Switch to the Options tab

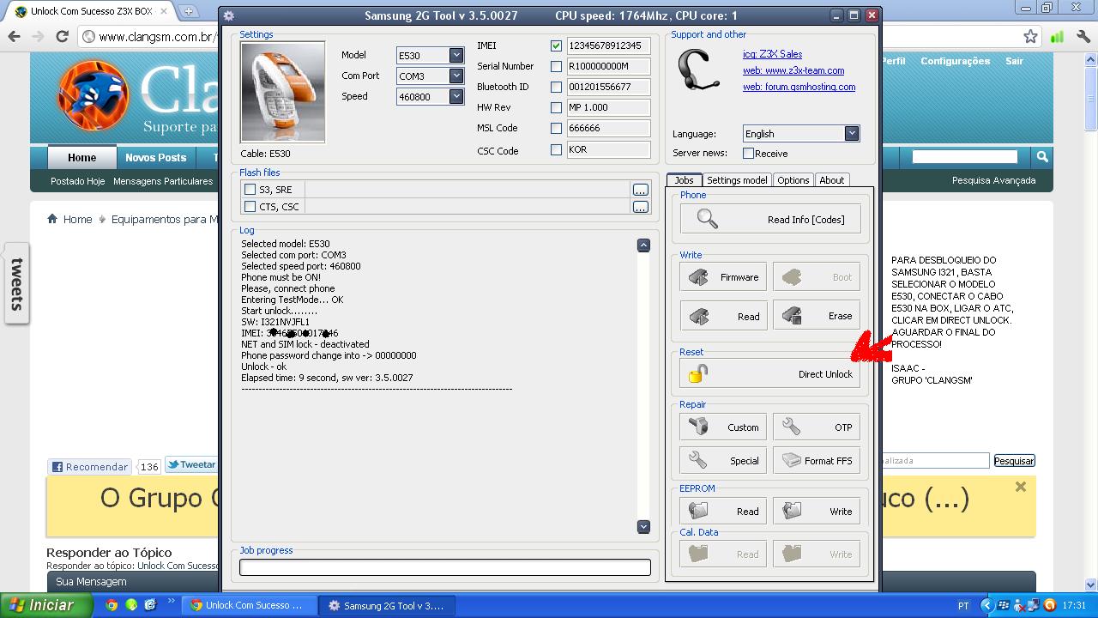[793, 180]
